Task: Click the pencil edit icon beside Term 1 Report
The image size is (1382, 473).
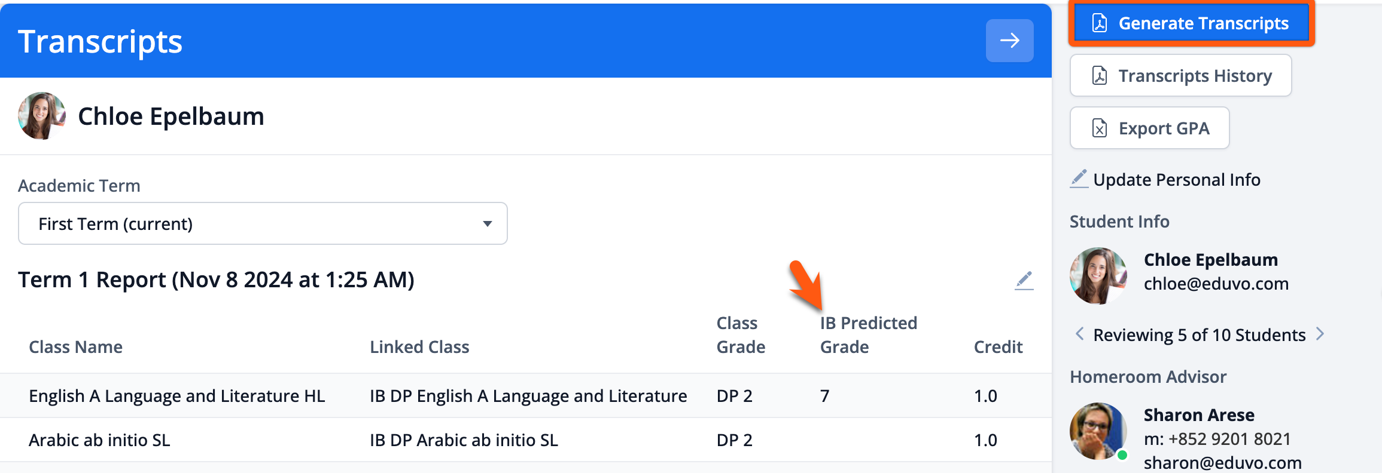Action: (1024, 280)
